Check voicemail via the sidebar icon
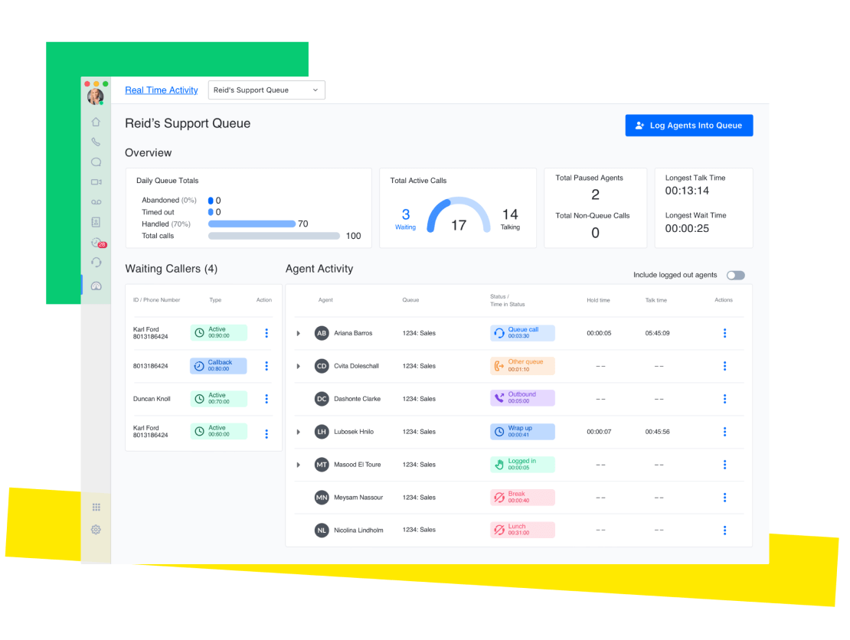Image resolution: width=850 pixels, height=640 pixels. tap(96, 201)
